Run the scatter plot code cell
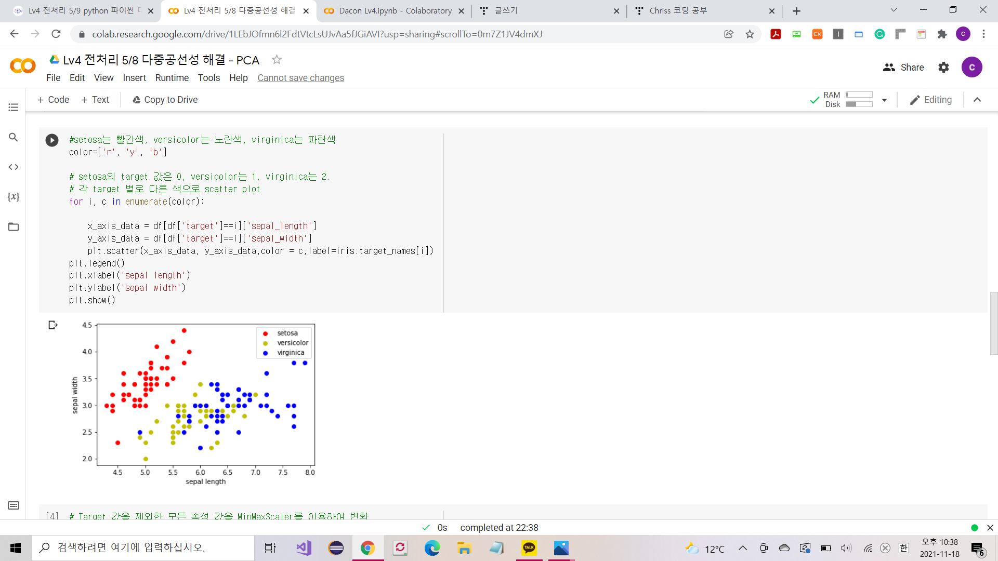The width and height of the screenshot is (998, 561). coord(52,140)
